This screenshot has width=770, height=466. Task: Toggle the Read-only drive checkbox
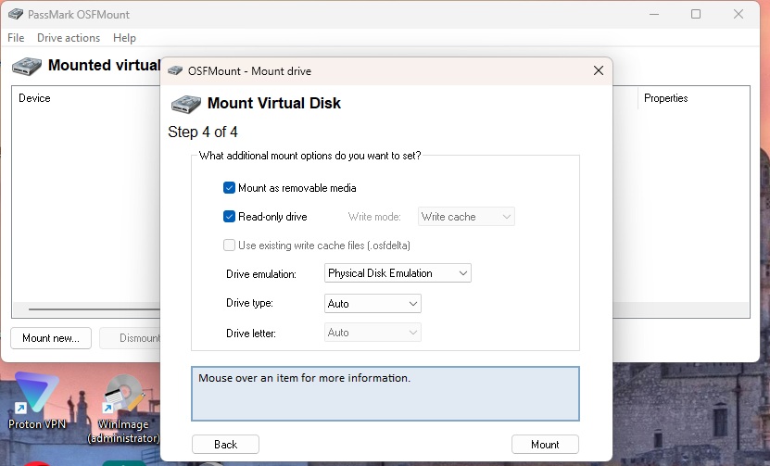[229, 217]
